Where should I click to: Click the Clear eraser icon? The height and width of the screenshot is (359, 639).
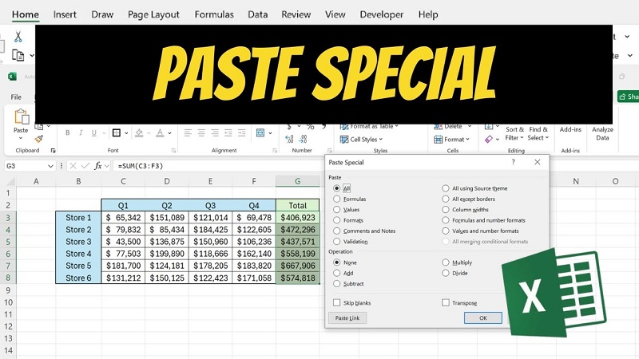point(489,139)
